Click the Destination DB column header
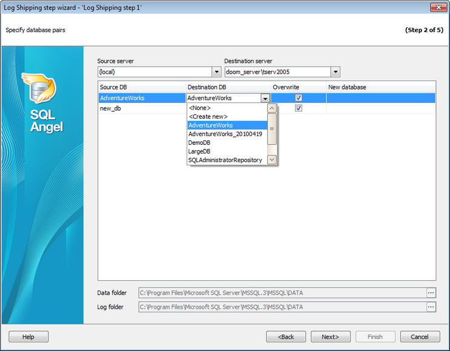This screenshot has height=351, width=450. click(228, 87)
